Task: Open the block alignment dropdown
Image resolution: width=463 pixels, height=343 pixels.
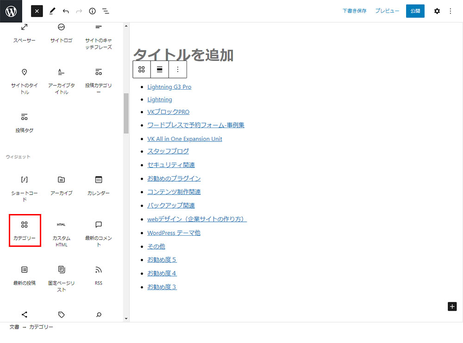Action: click(160, 69)
